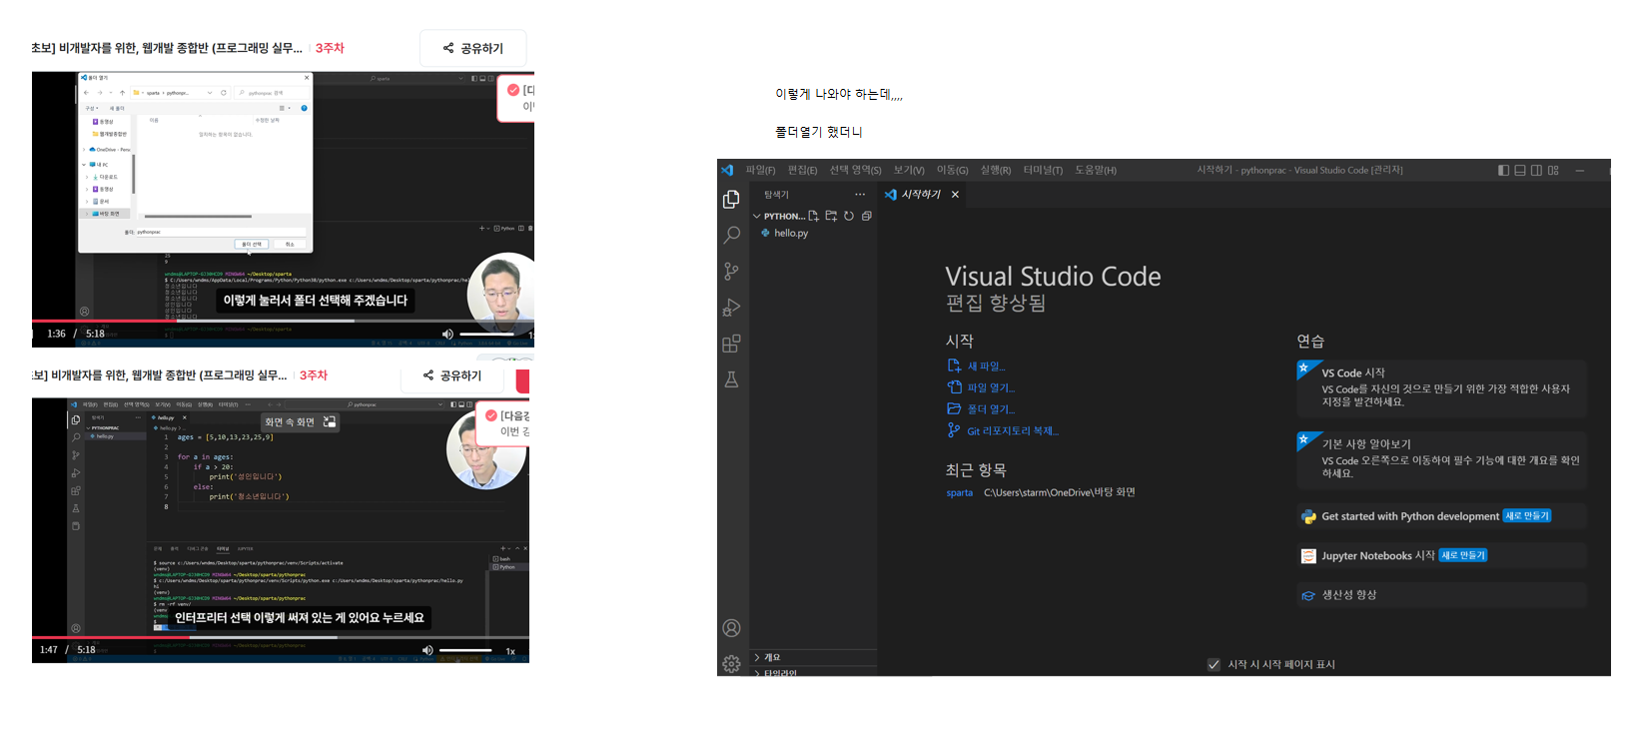Click the Python icon next to hello.py
This screenshot has width=1638, height=734.
765,233
